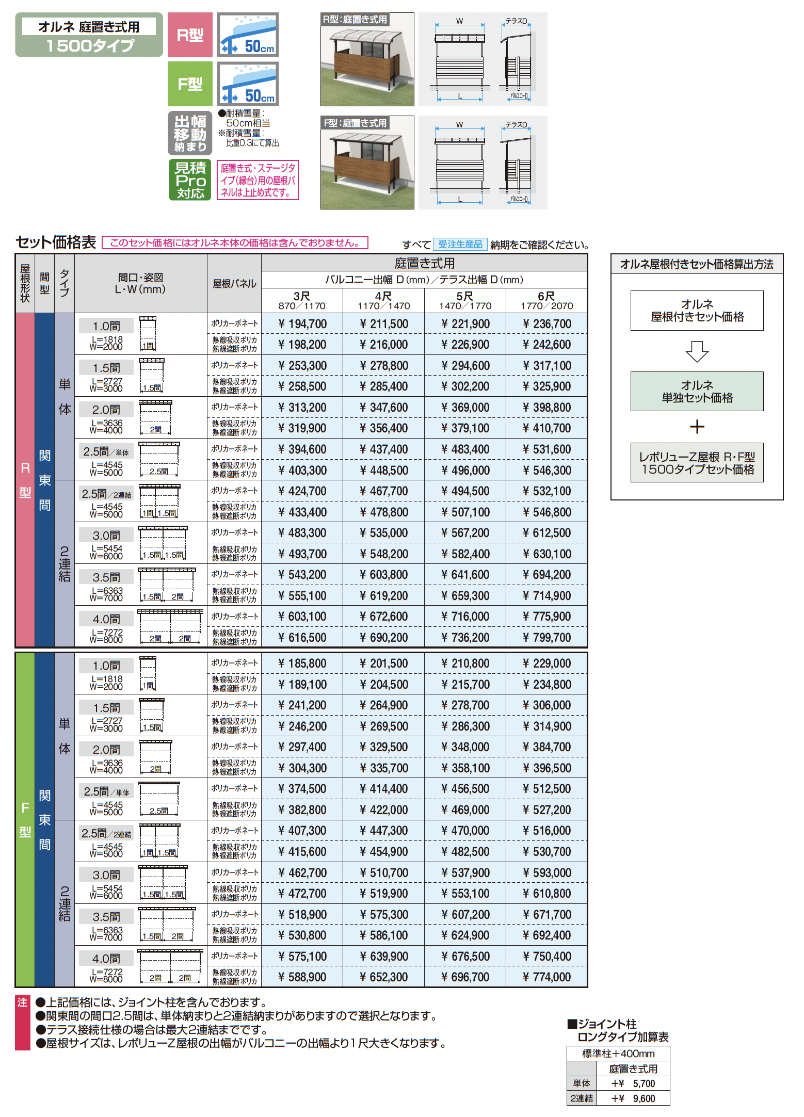Click the ジョイント柱 ロングタイプ加算表 heading
The image size is (804, 1117).
pos(618,1030)
